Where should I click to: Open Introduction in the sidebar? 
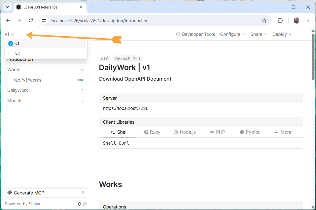click(x=46, y=60)
